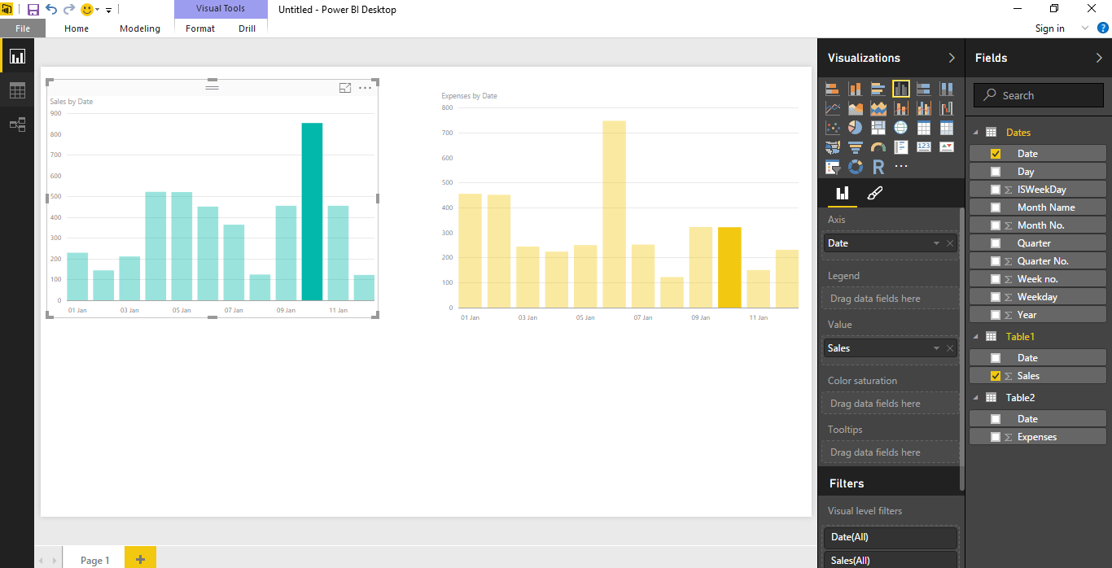
Task: Remove Date field from Axis well
Action: click(950, 243)
